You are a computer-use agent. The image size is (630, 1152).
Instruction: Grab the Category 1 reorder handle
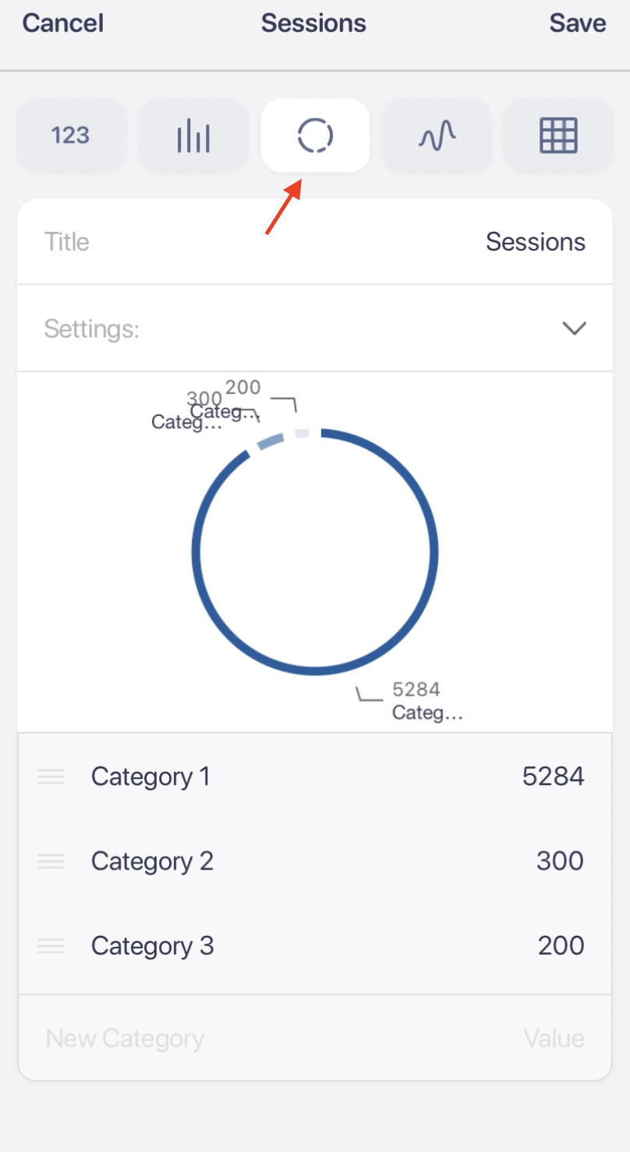[51, 777]
